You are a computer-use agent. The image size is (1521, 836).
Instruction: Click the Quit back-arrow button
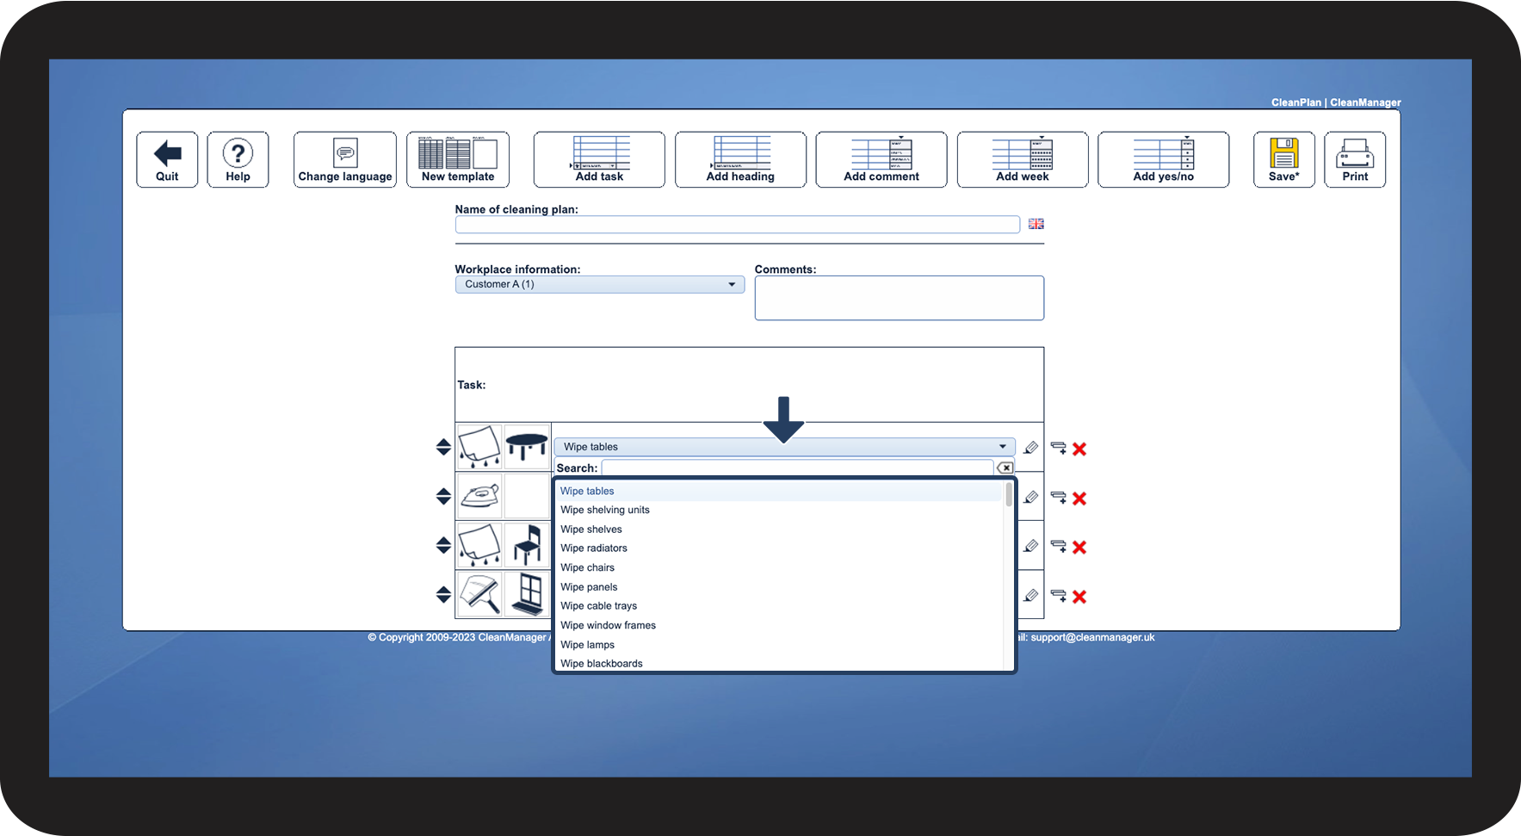pos(167,159)
